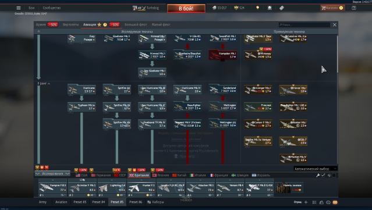Add a squad member with plus icon
This screenshot has width=372, height=210.
(x=306, y=202)
